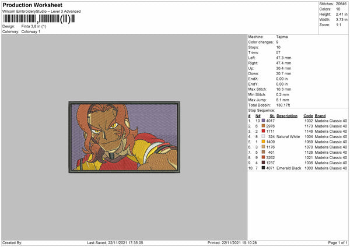Click the Stop Sequence heading
350x247 pixels.
[x=261, y=111]
